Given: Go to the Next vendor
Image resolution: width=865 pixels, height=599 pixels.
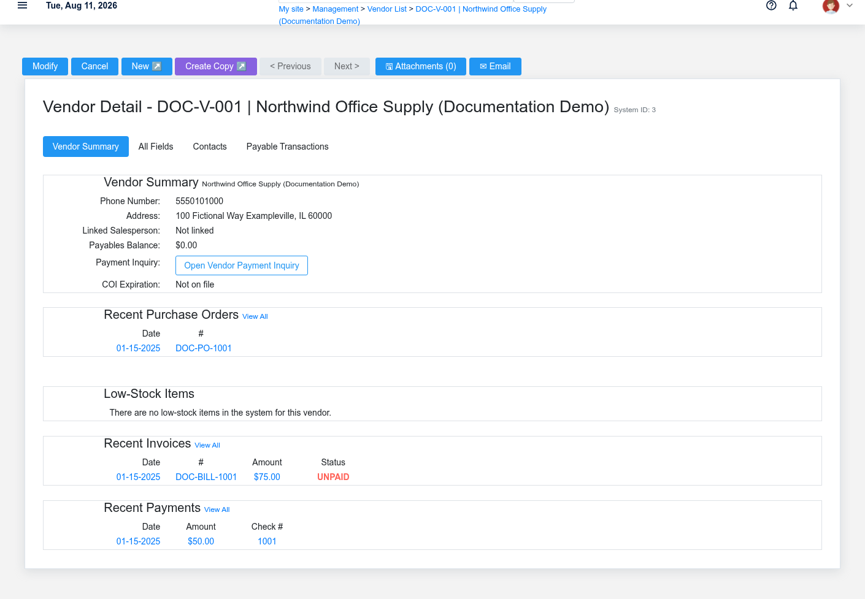Looking at the screenshot, I should pyautogui.click(x=347, y=66).
